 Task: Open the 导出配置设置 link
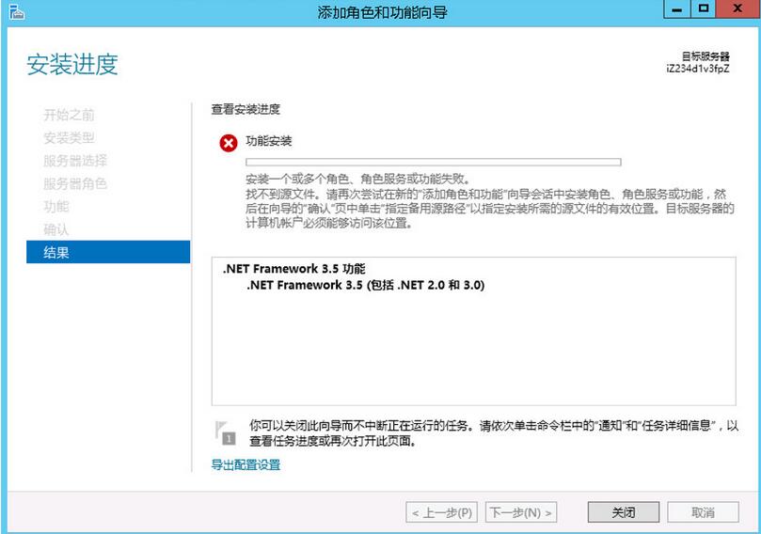click(x=246, y=464)
